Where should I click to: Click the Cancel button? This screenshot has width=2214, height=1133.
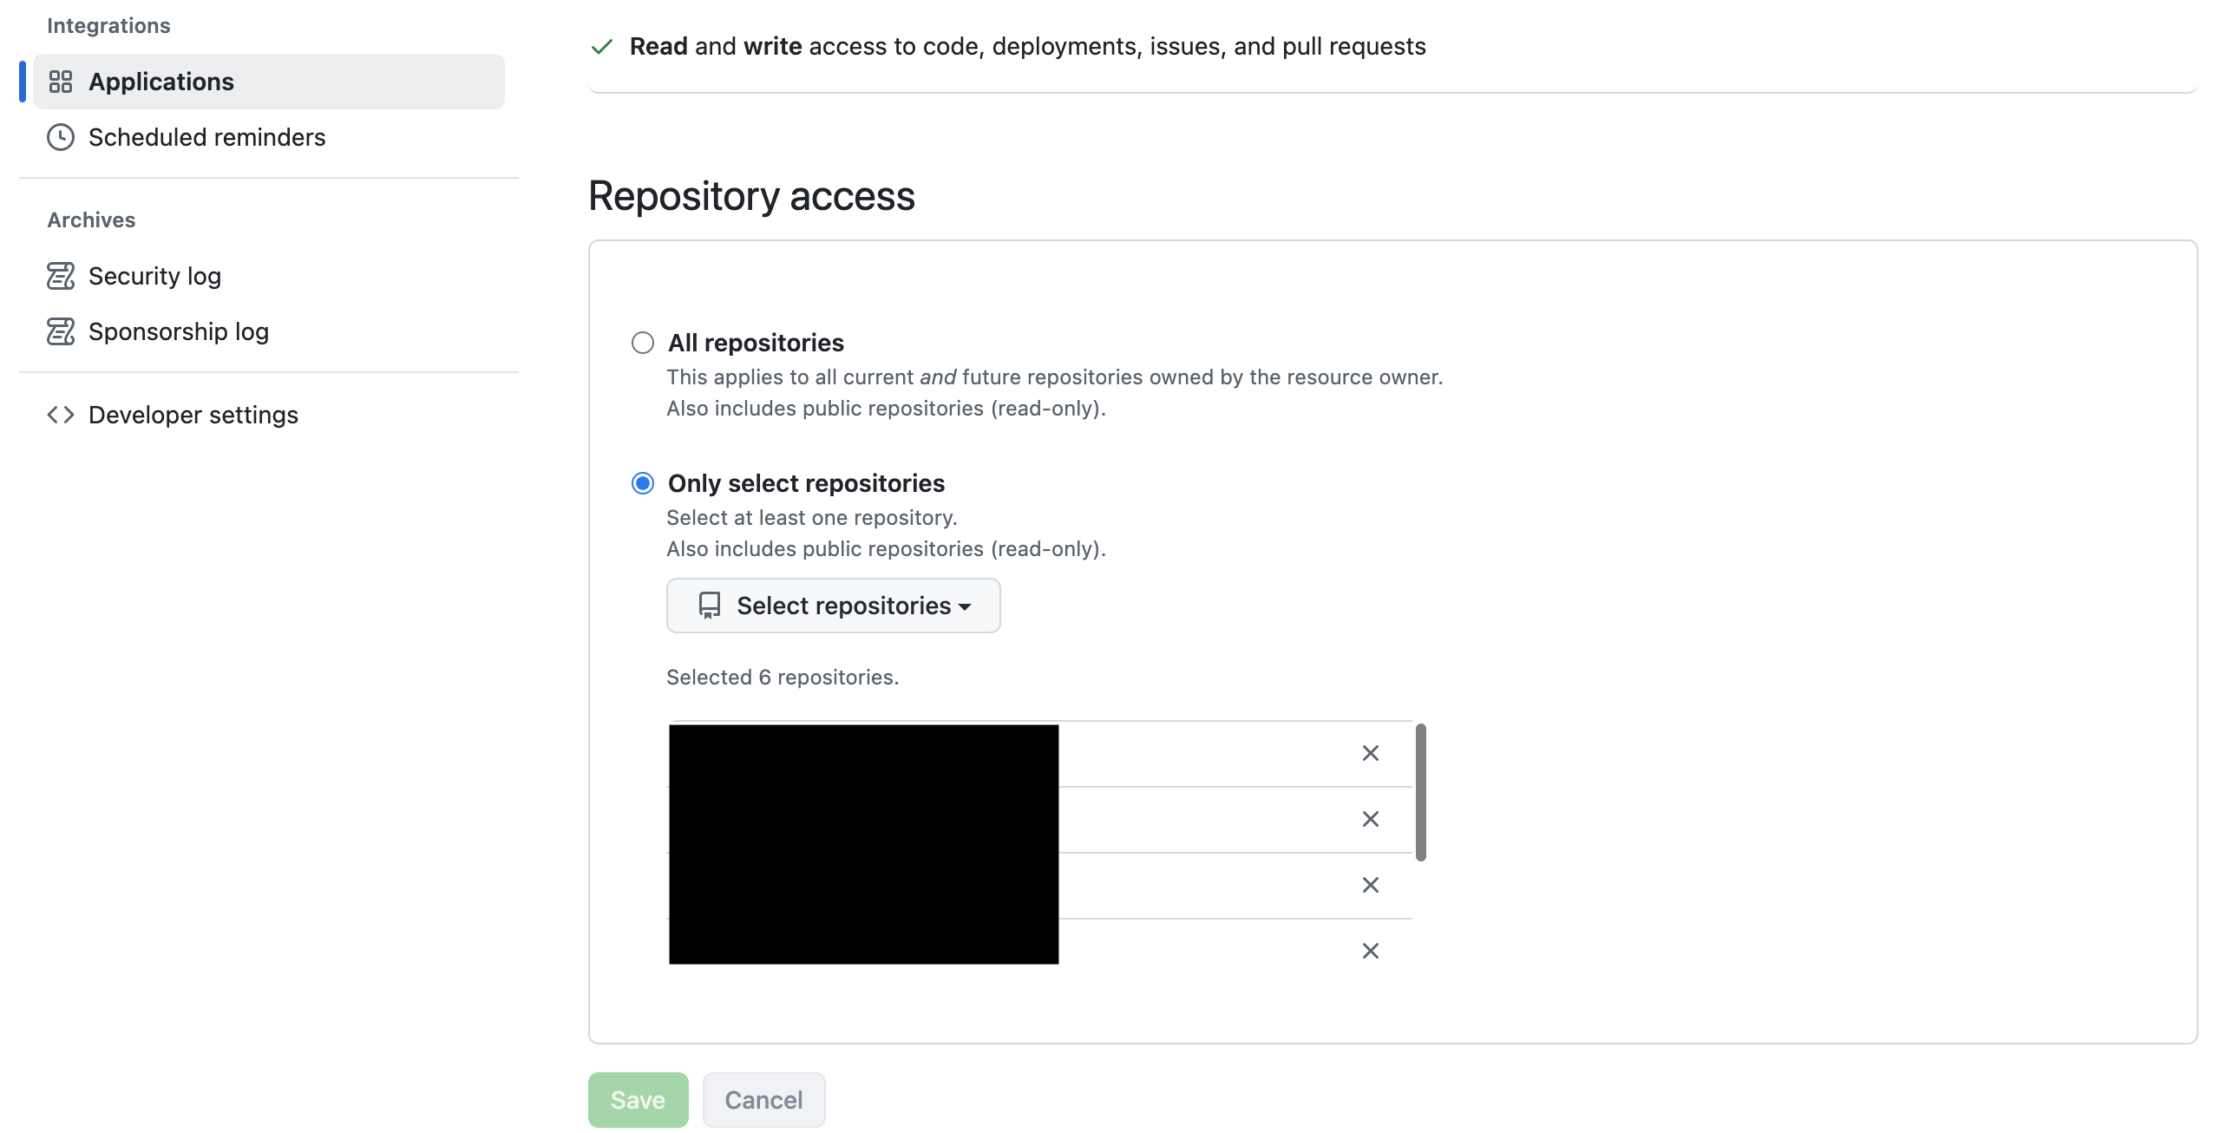[764, 1100]
